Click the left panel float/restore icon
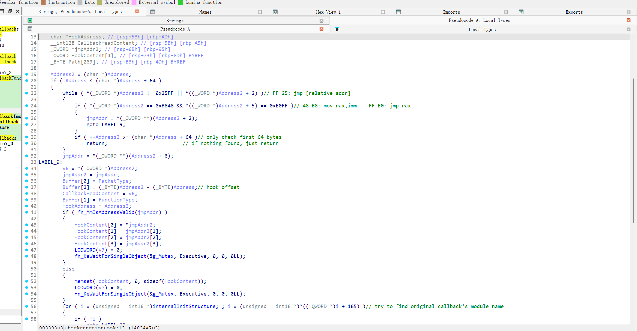Screen dimensions: 637x331 coord(10,11)
